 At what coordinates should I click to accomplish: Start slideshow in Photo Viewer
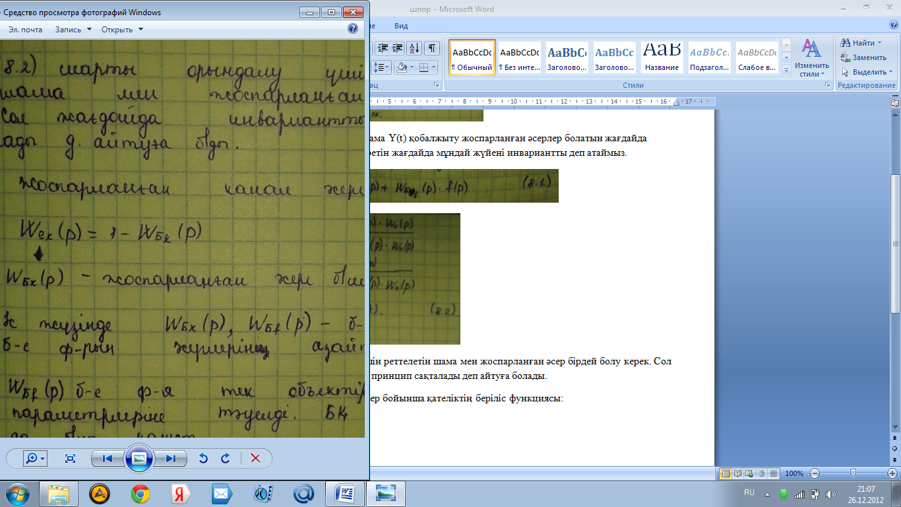pos(139,458)
